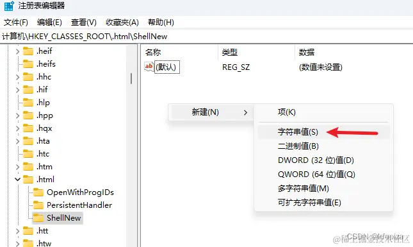
Task: Open the 编辑(E) menu
Action: 49,22
